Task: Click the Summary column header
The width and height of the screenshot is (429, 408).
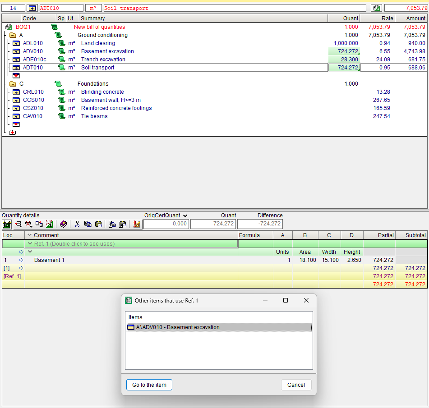Action: click(203, 18)
